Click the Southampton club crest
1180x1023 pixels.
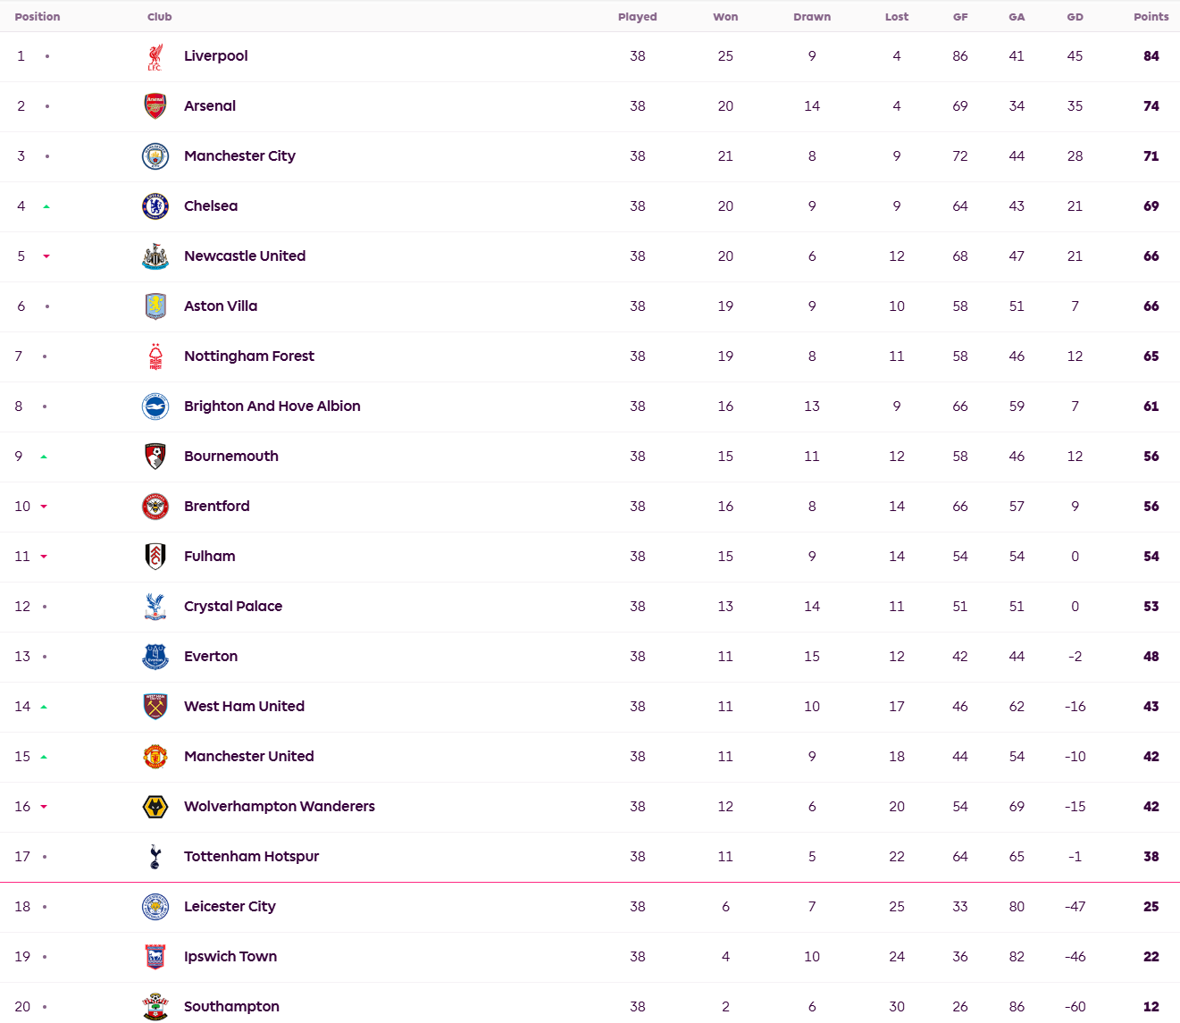(155, 1007)
